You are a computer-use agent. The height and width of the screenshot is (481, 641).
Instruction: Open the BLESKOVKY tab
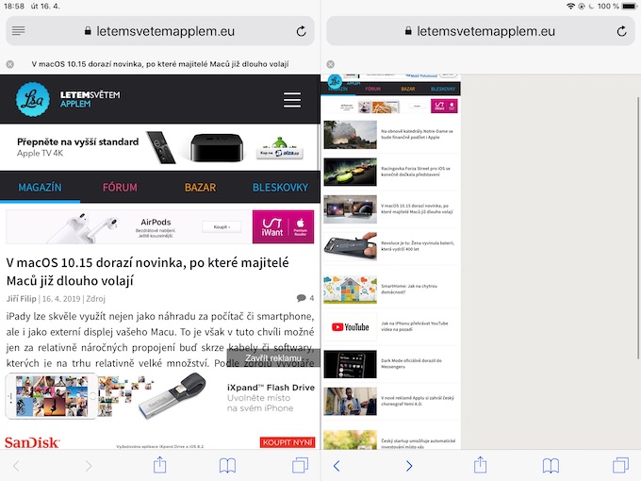coord(280,188)
